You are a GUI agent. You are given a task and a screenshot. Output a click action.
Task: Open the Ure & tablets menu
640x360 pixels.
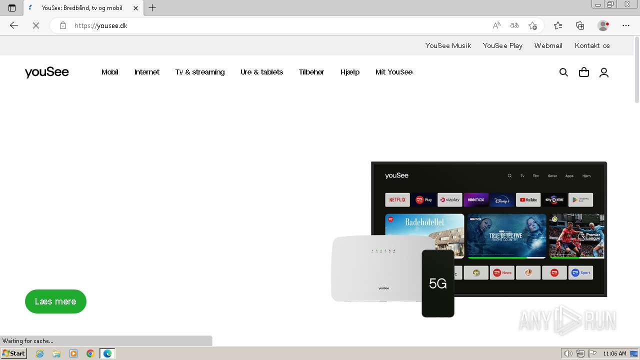262,72
